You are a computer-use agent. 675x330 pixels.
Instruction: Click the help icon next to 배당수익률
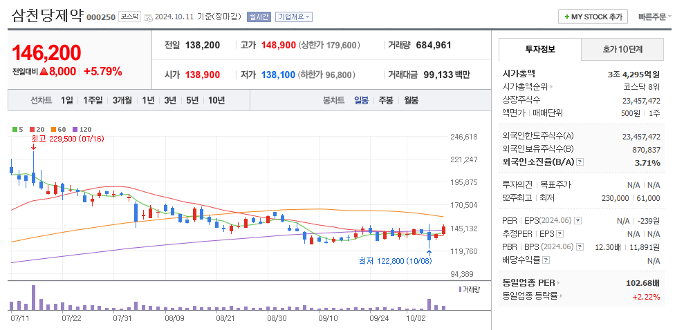point(546,260)
